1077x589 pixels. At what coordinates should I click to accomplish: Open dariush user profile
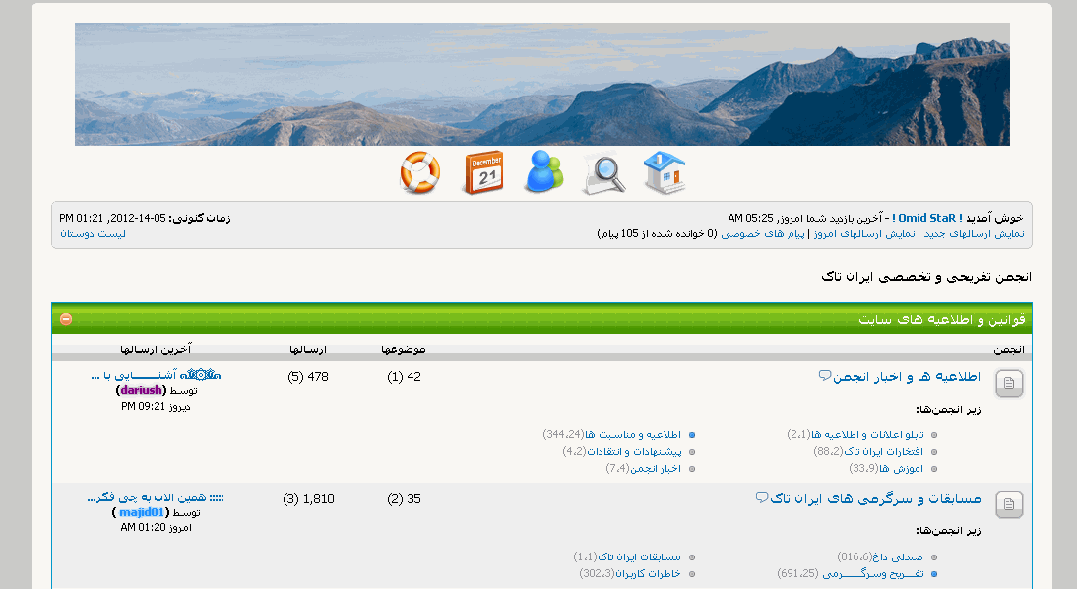(141, 390)
